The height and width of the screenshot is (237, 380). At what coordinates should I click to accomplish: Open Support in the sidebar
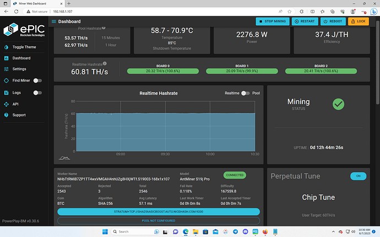19,115
